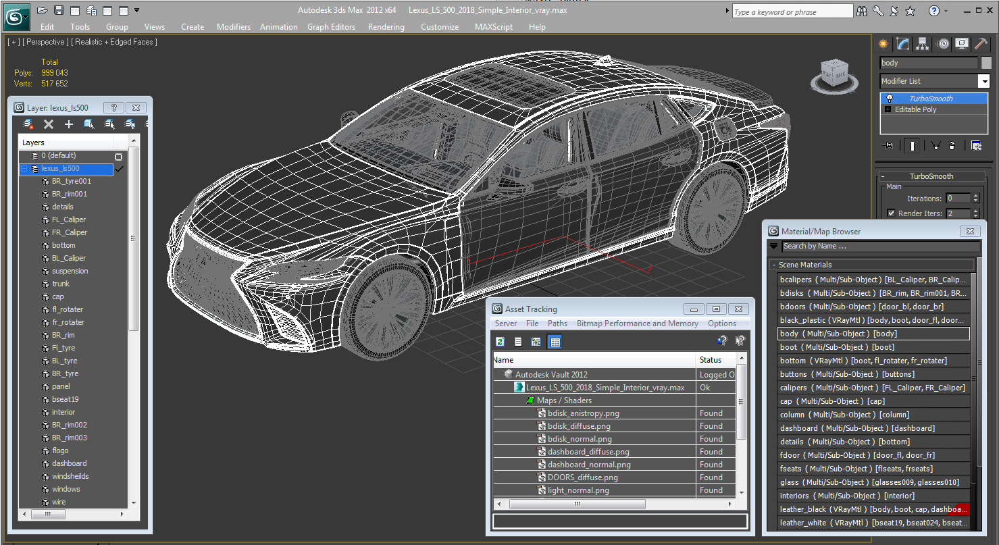Collapse the lexus_ls500 layer tree
This screenshot has width=999, height=545.
24,169
